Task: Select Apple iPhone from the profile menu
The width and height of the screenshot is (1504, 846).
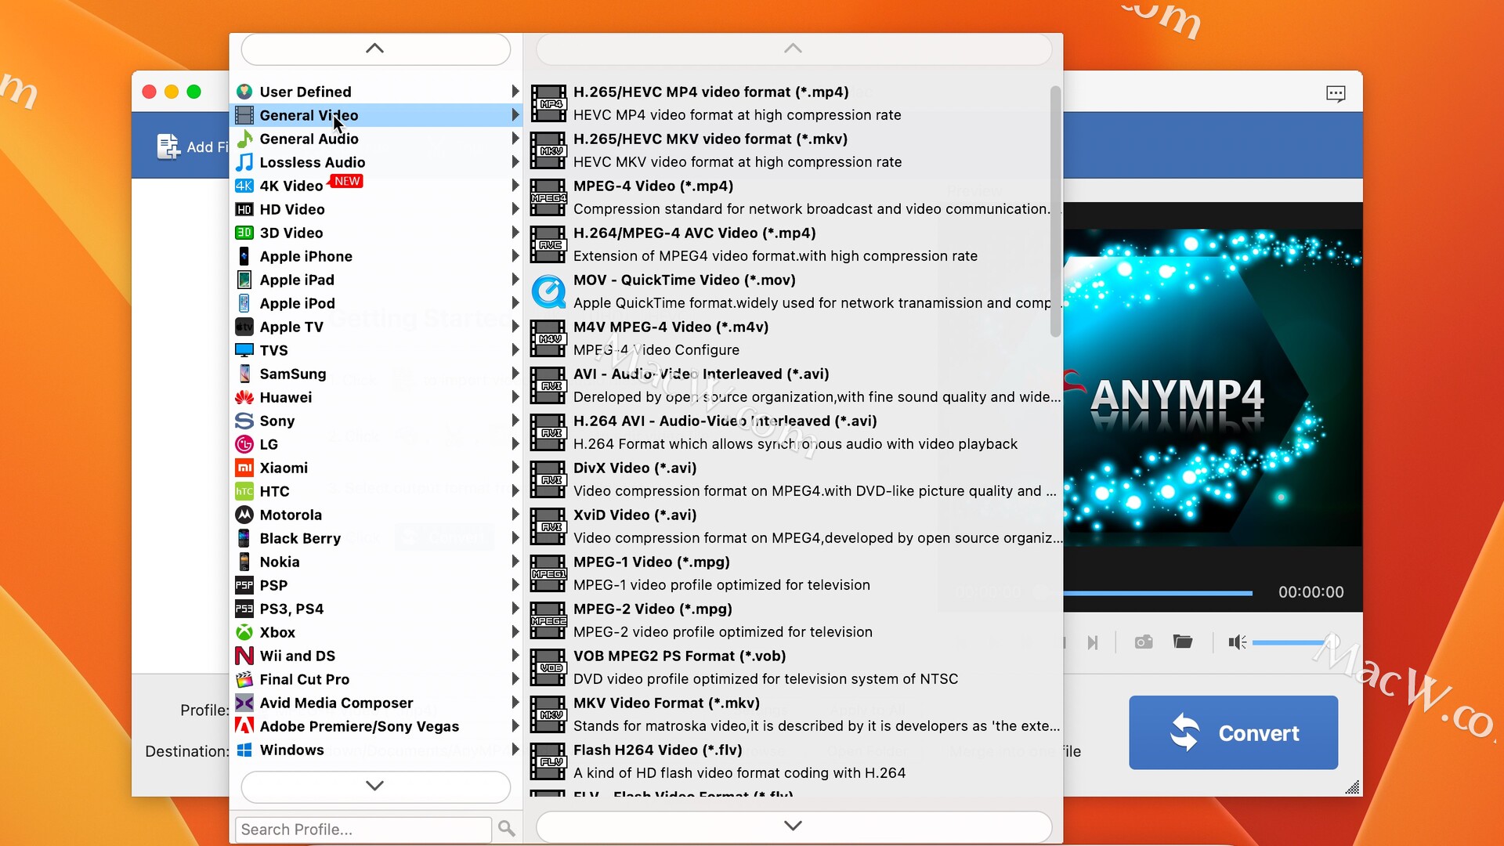Action: [307, 256]
